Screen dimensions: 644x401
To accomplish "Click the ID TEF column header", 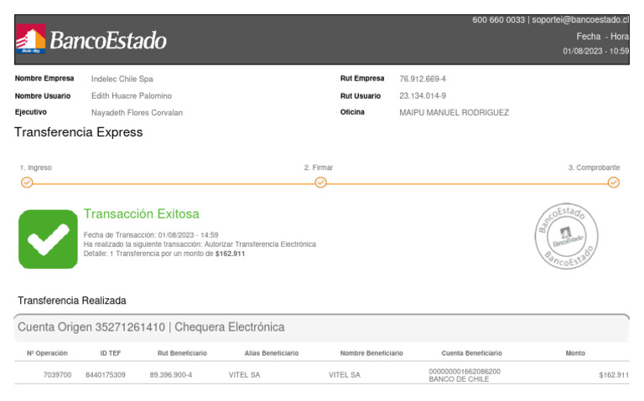I will pos(111,353).
